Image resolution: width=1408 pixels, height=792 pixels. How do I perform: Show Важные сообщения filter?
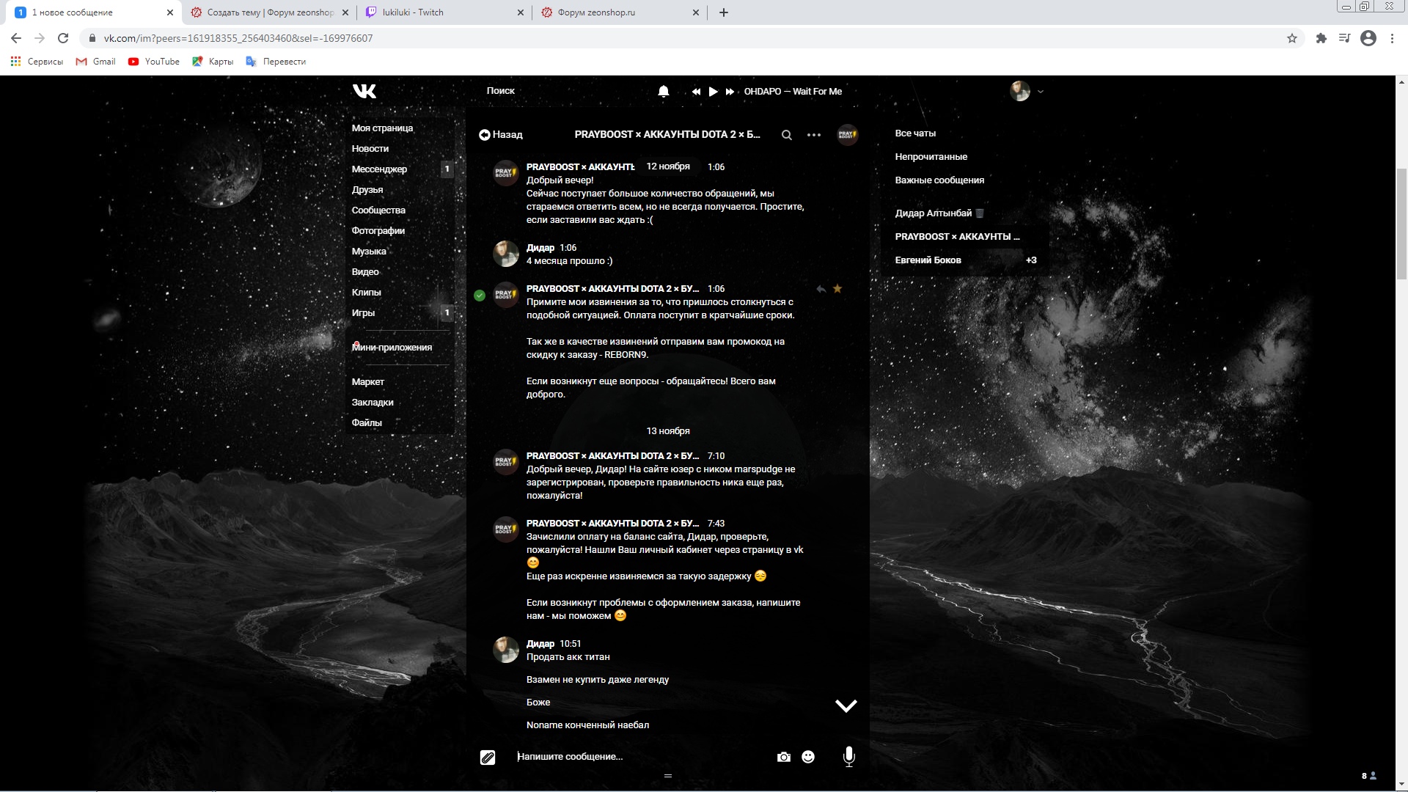click(x=939, y=180)
